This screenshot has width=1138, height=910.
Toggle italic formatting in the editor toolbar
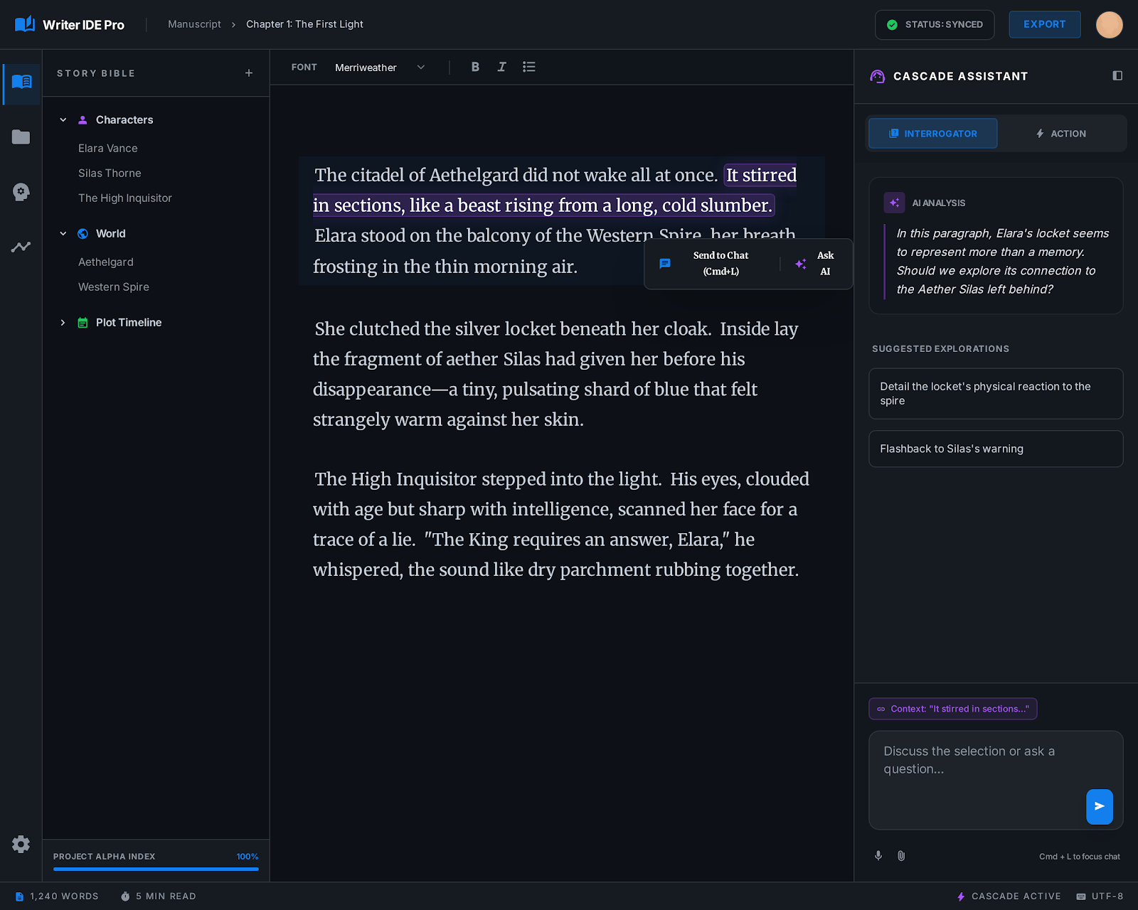[x=502, y=67]
